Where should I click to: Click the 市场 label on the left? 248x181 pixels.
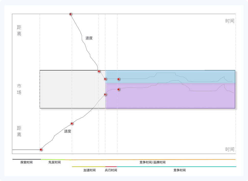click(19, 89)
